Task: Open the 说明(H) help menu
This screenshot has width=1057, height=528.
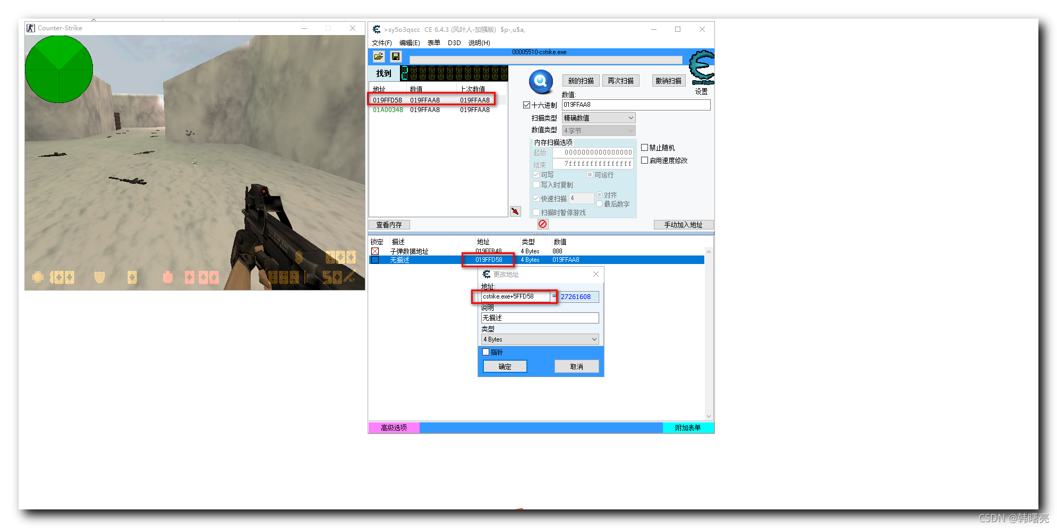Action: [479, 43]
